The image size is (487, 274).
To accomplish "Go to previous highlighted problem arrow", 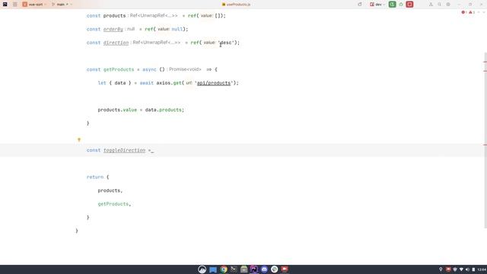I will (x=479, y=12).
